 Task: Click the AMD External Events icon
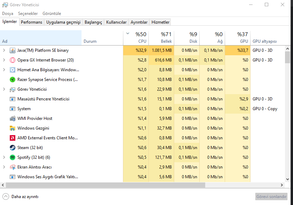pos(13,138)
